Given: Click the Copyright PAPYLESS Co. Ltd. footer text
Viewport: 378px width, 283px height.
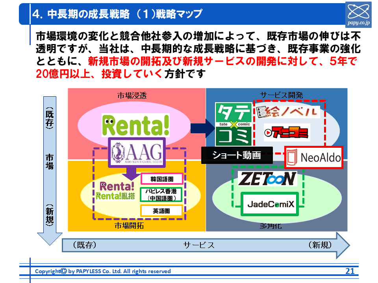Looking at the screenshot, I should (x=103, y=271).
